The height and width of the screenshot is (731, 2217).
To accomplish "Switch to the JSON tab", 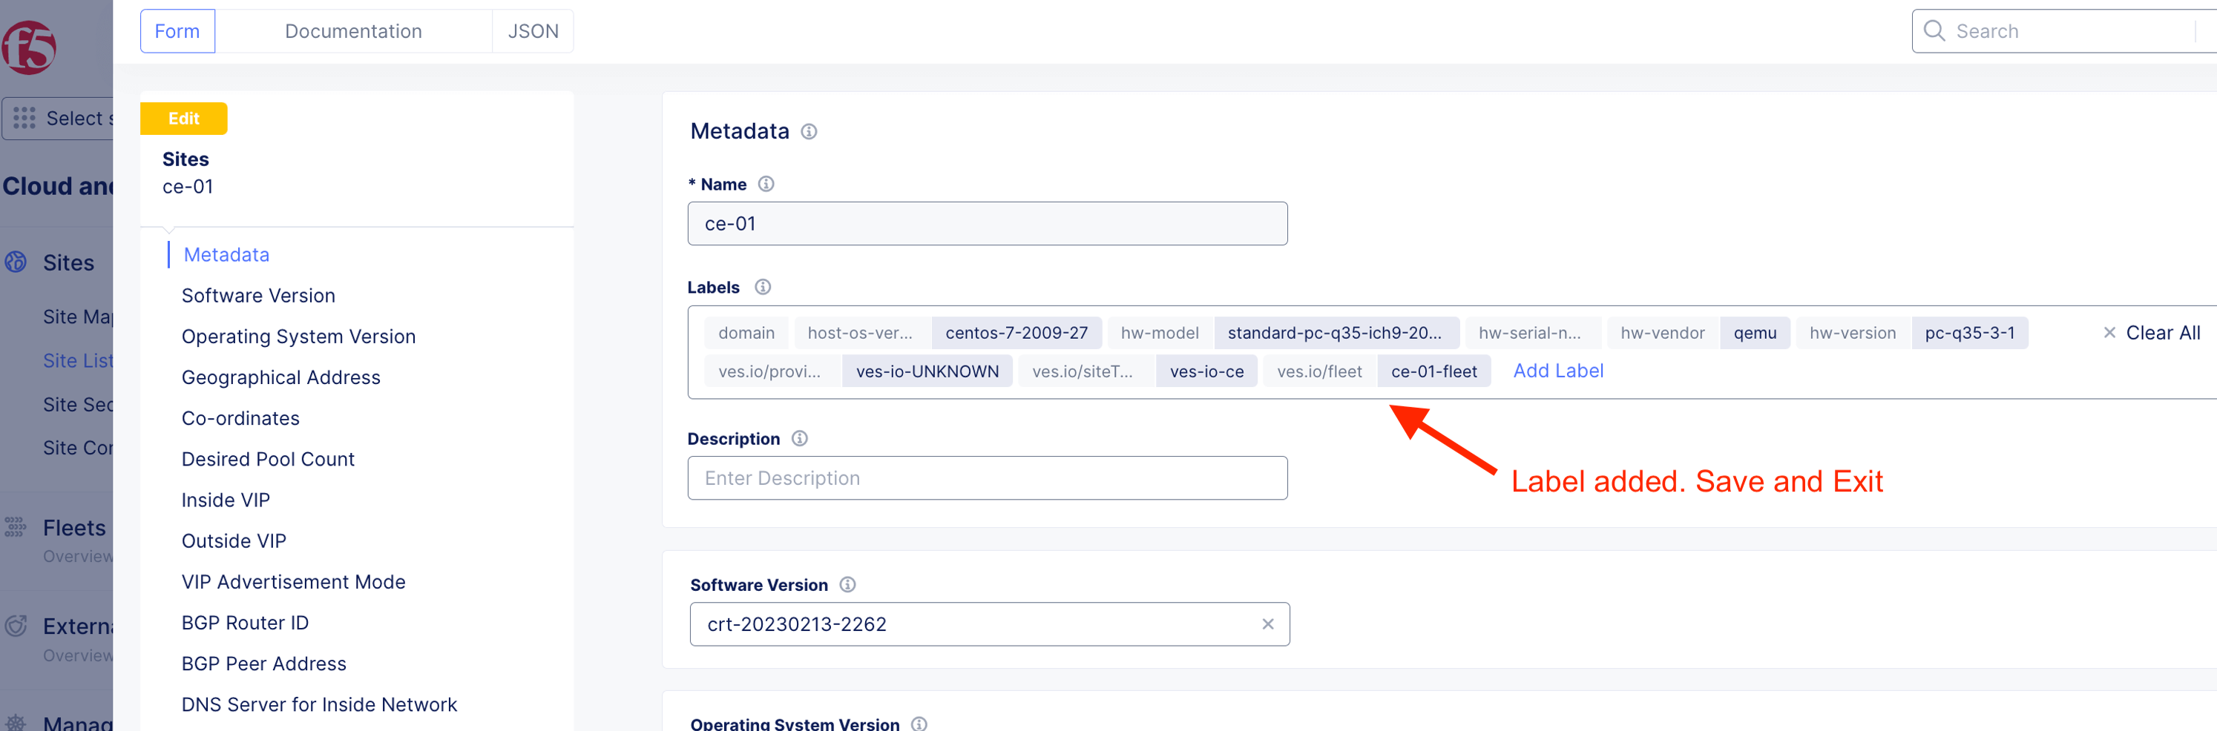I will pos(532,31).
